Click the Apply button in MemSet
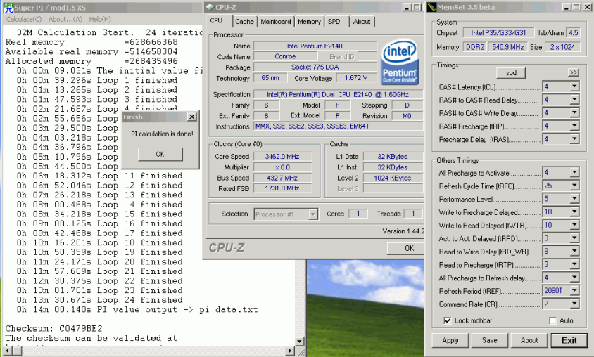594x357 pixels. pos(450,340)
